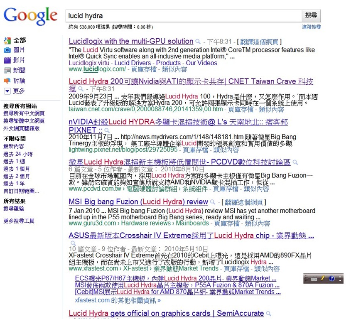The image size is (361, 319).
Task: Preview magnifier under ASUS Crosshair IV result
Action: (73, 243)
